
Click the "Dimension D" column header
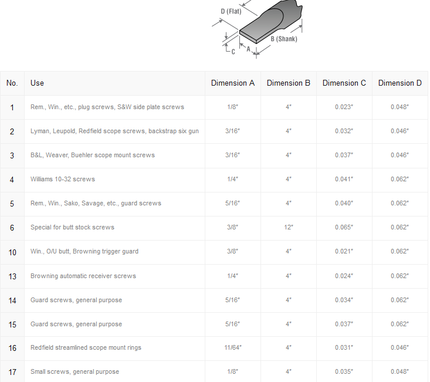400,83
